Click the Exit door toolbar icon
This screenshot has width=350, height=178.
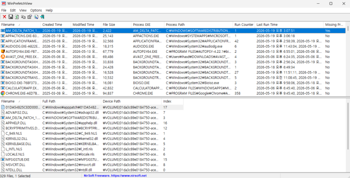click(42, 17)
